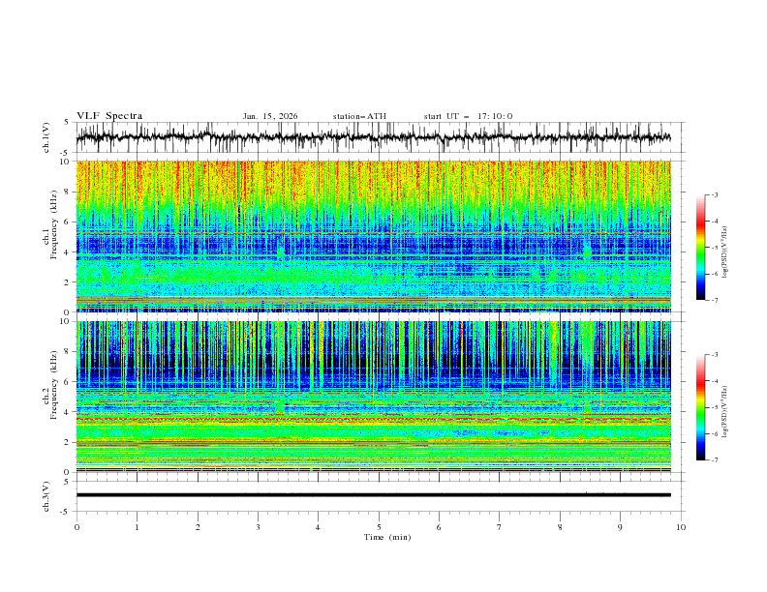
Task: Click the ch.1 spectrogram color bar
Action: pyautogui.click(x=701, y=247)
